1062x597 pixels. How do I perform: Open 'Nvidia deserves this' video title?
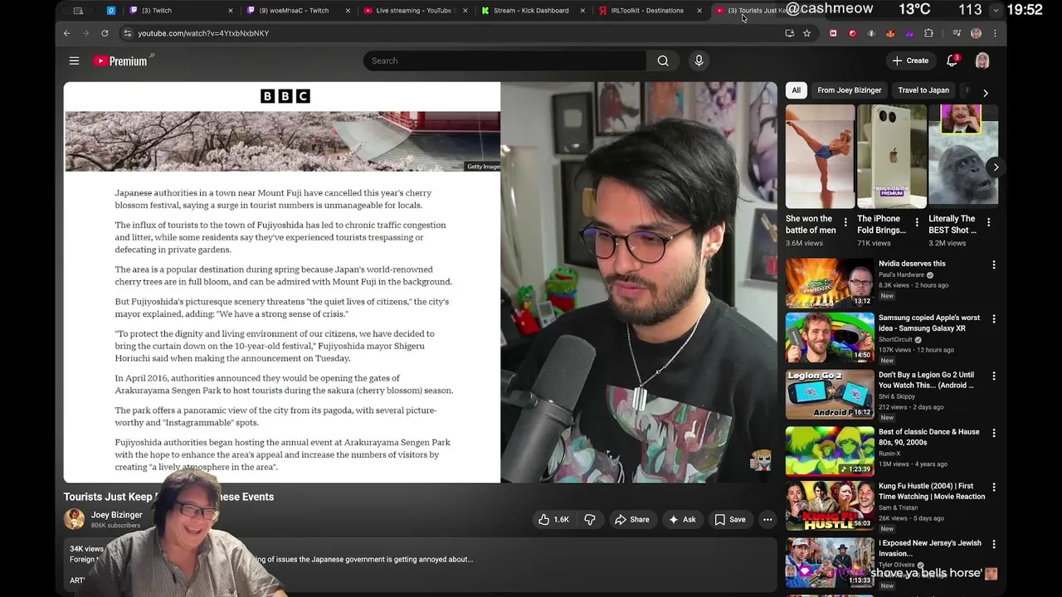coord(912,264)
